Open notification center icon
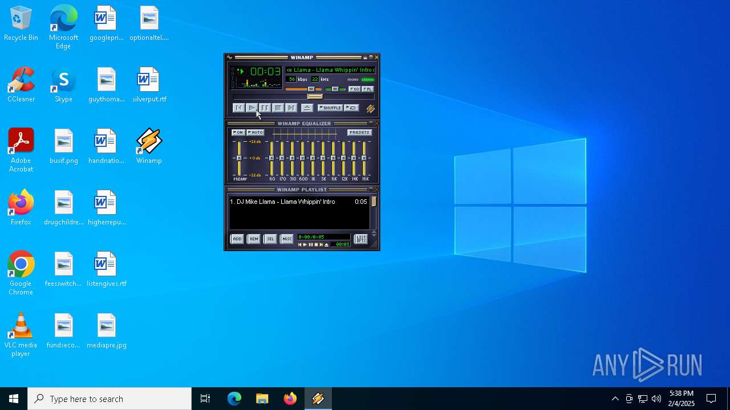The image size is (730, 410). pyautogui.click(x=711, y=399)
